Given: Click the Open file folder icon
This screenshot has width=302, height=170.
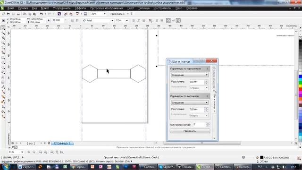Looking at the screenshot, I should click(8, 14).
